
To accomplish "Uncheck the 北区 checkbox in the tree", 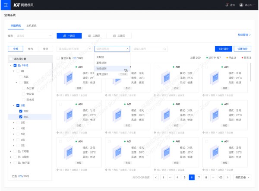I will coord(20,117).
